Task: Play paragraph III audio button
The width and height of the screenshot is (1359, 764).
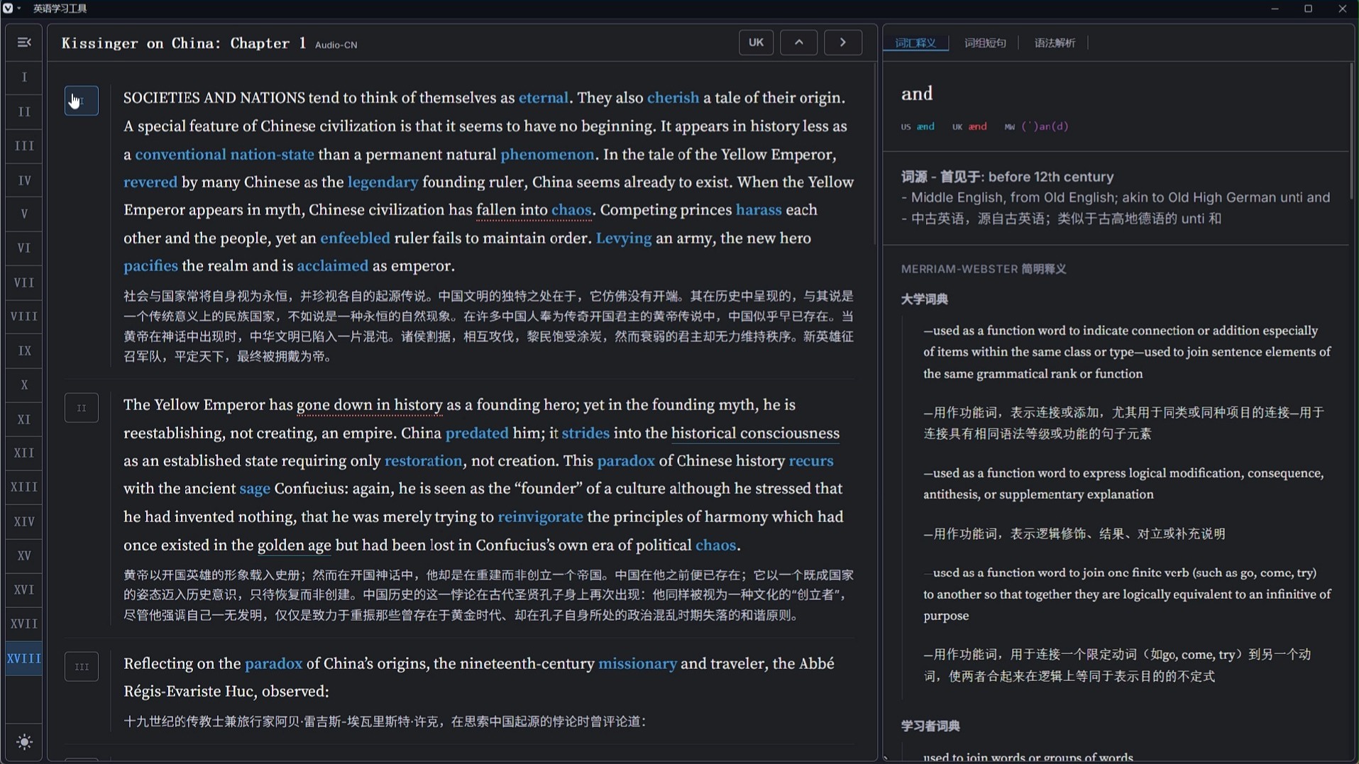Action: point(82,667)
